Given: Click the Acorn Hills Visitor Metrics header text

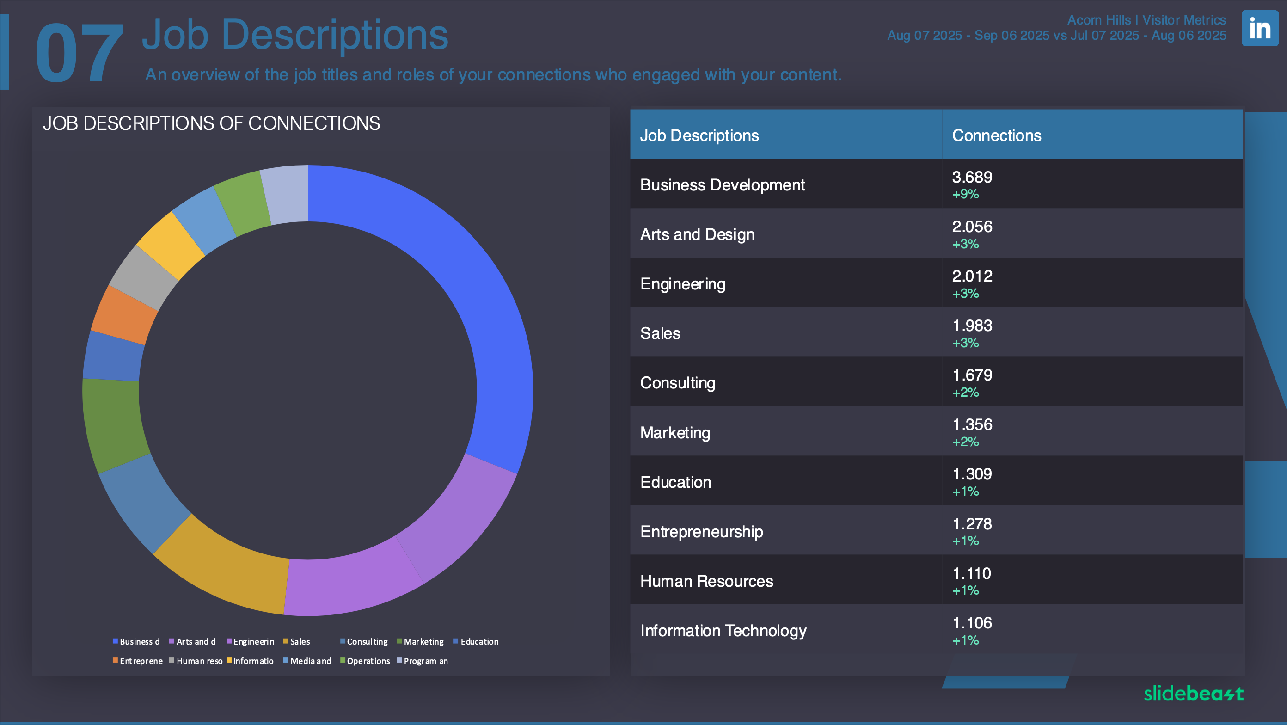Looking at the screenshot, I should (1146, 20).
